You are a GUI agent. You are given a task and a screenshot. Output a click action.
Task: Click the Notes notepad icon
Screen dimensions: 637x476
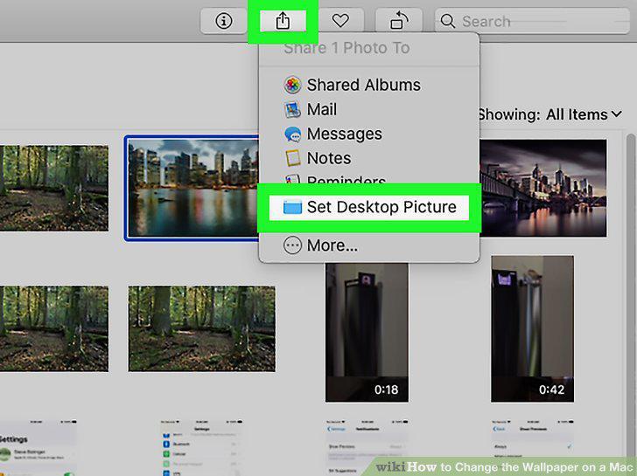click(292, 158)
